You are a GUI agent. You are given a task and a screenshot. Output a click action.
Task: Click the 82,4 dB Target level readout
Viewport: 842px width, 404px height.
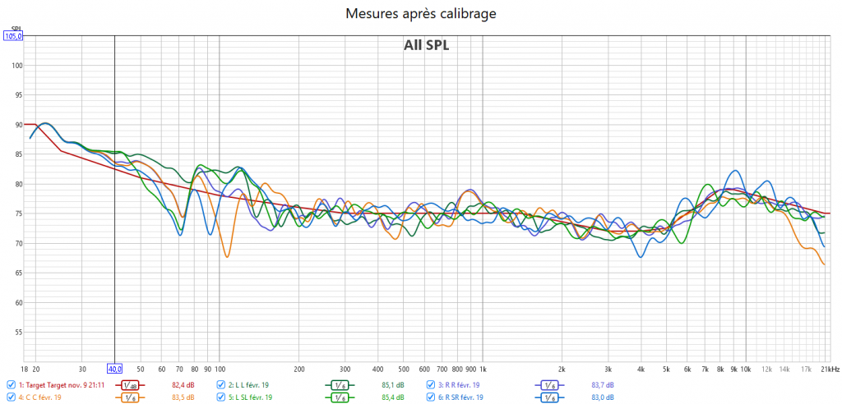[x=183, y=384]
